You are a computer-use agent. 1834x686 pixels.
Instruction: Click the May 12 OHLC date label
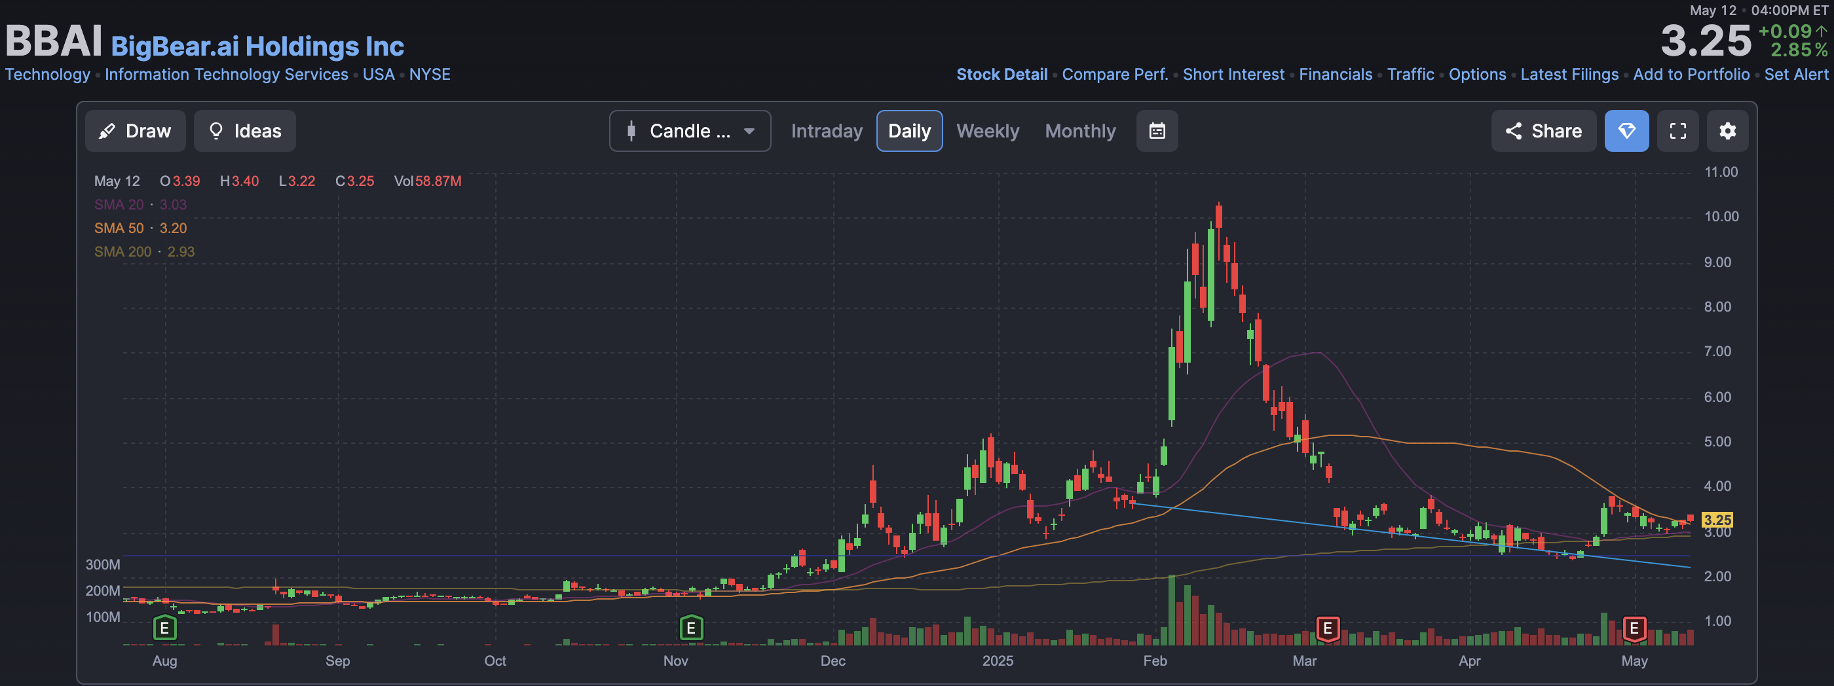tap(117, 181)
